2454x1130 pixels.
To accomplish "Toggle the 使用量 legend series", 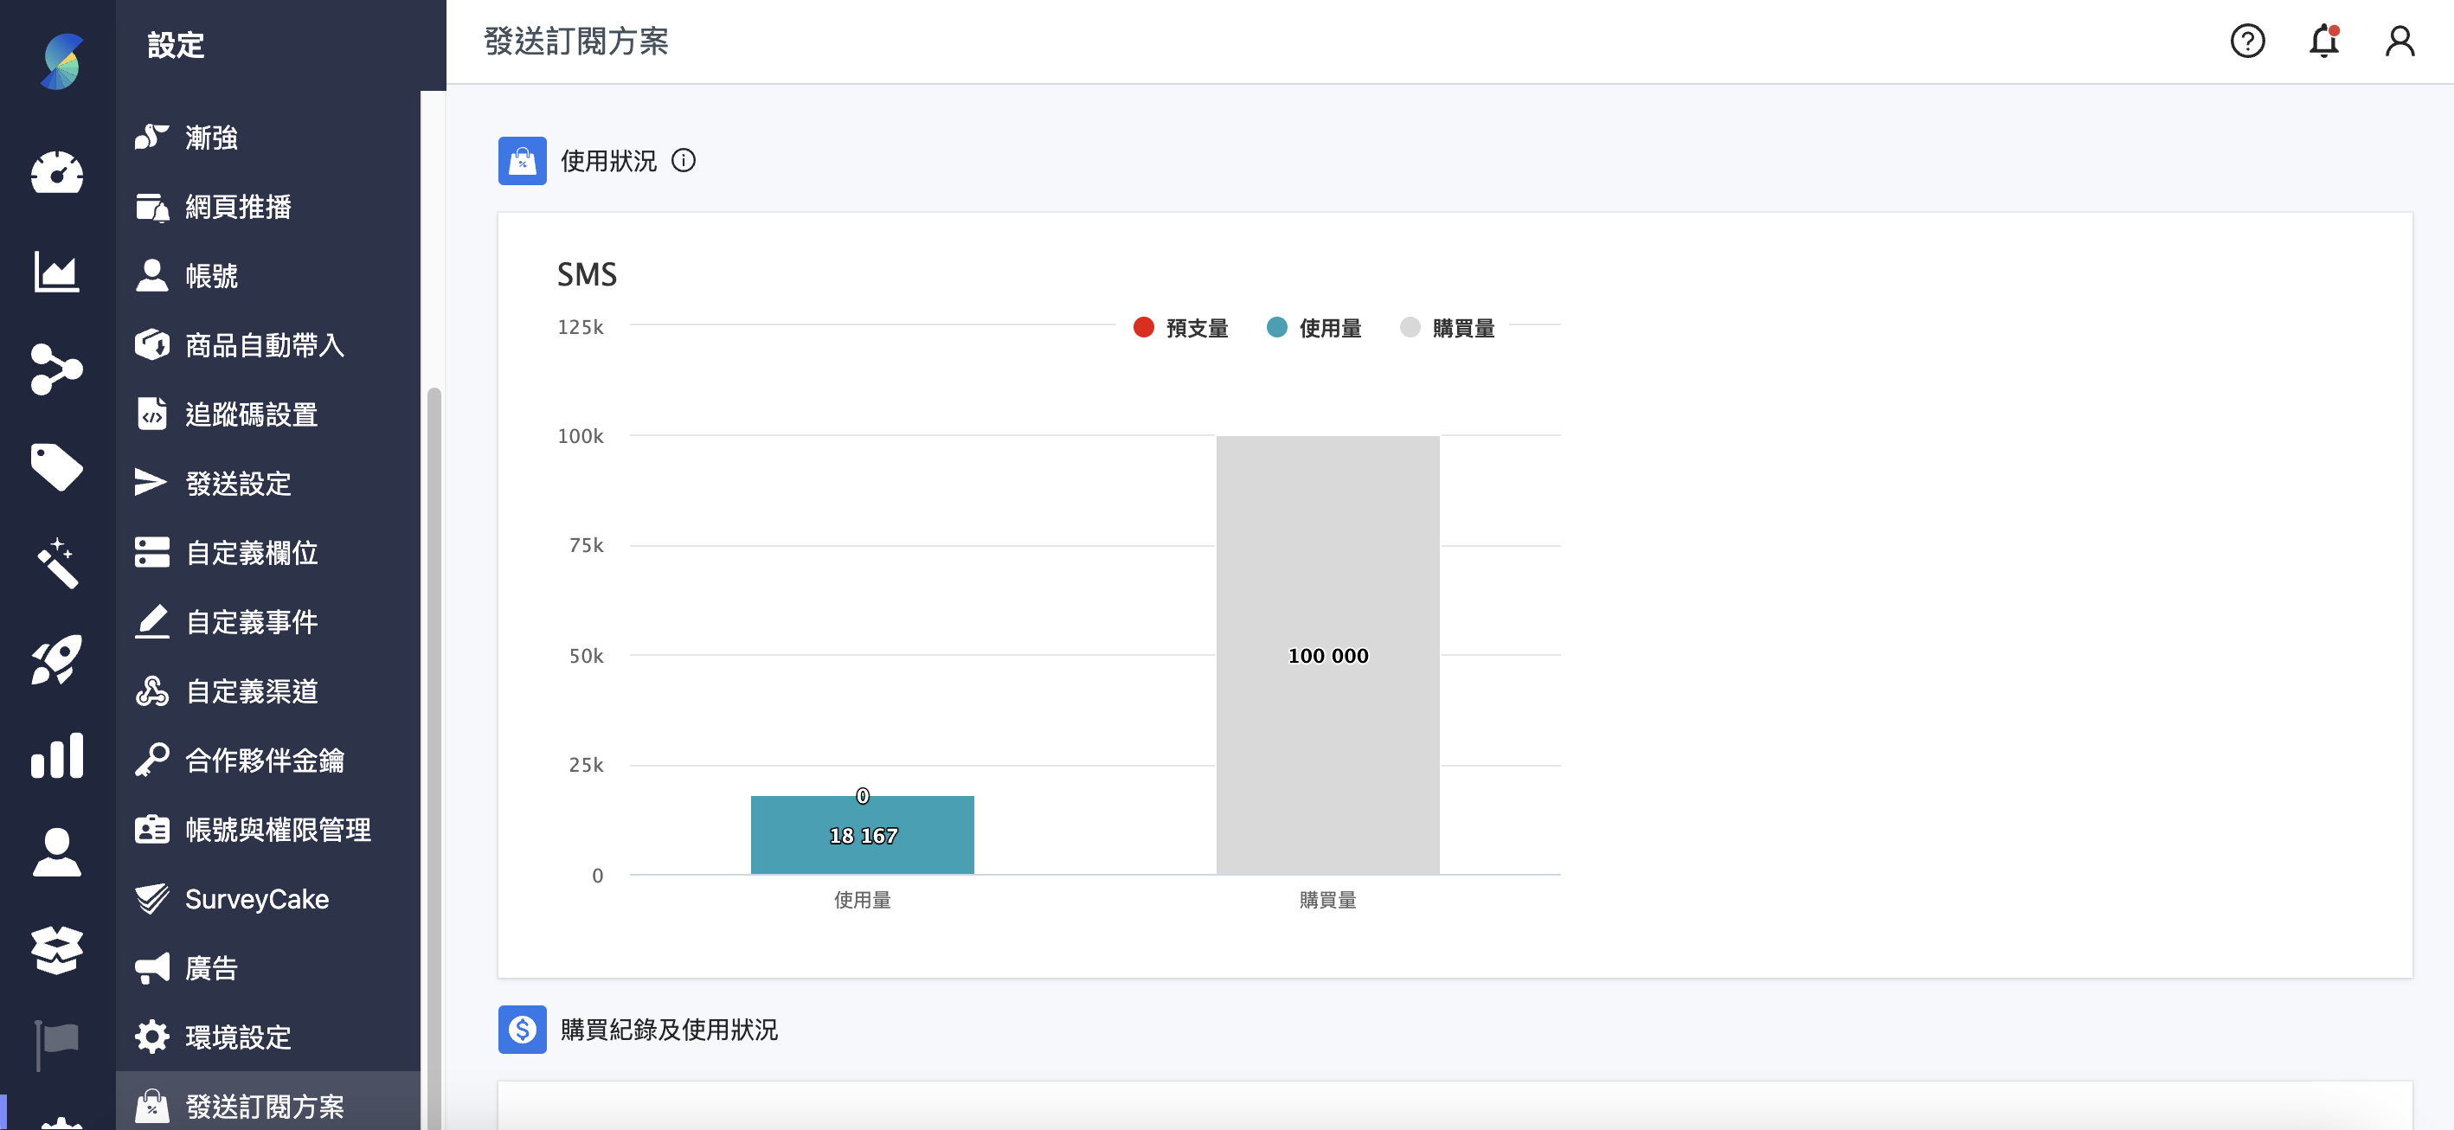I will tap(1314, 328).
